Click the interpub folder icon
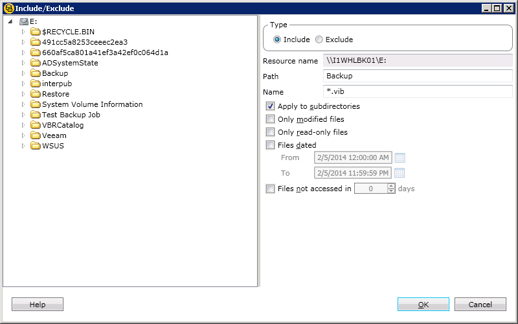The width and height of the screenshot is (518, 324). 35,84
